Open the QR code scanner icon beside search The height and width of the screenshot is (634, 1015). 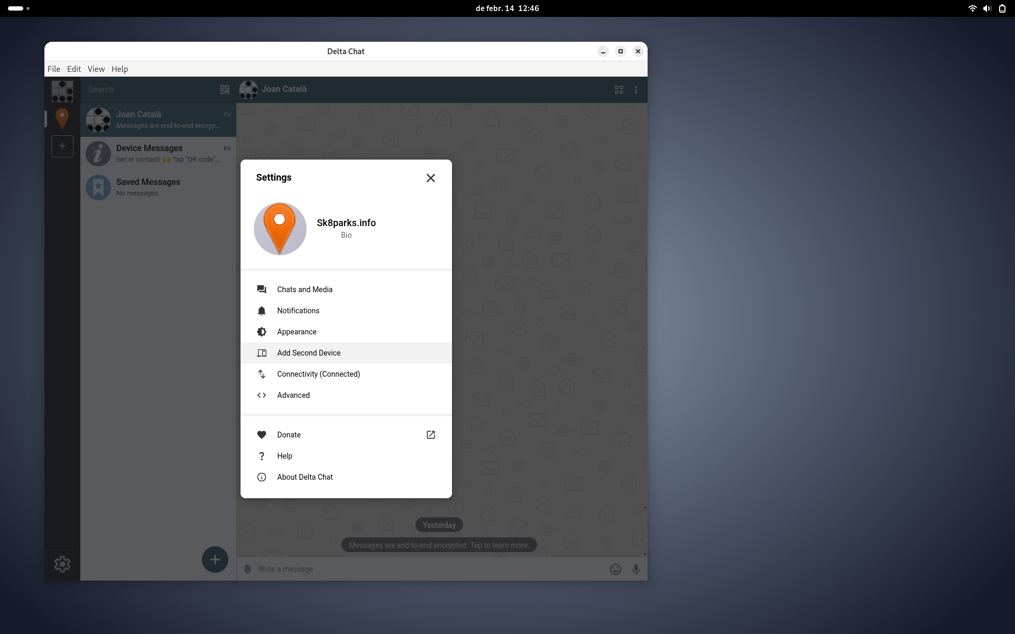tap(225, 89)
